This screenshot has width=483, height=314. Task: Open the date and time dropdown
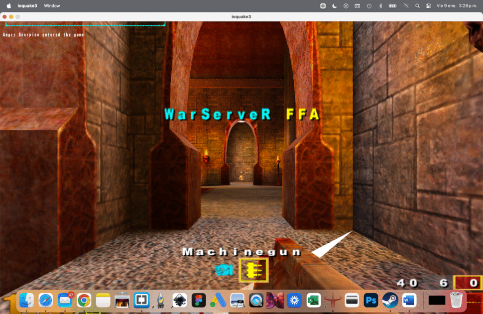point(456,5)
